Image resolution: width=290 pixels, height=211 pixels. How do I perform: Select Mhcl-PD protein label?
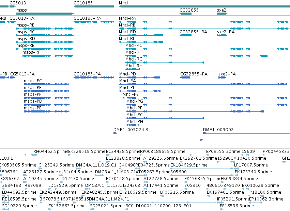click(x=127, y=74)
